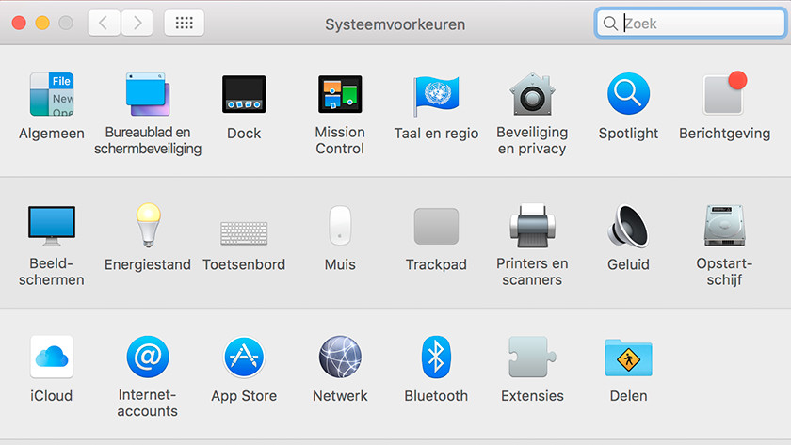Click the Dock preferences icon
791x445 pixels.
(x=244, y=95)
